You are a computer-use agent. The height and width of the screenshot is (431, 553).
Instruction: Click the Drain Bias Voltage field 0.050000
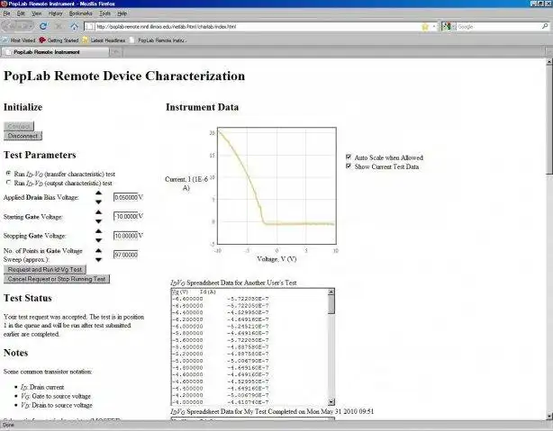coord(125,197)
